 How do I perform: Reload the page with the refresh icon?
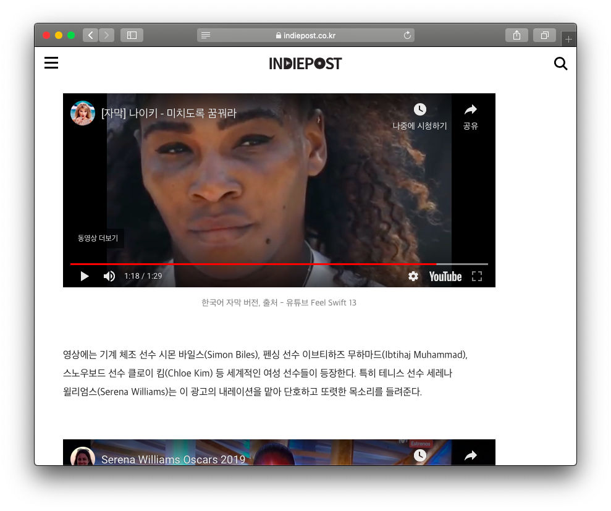pyautogui.click(x=407, y=35)
